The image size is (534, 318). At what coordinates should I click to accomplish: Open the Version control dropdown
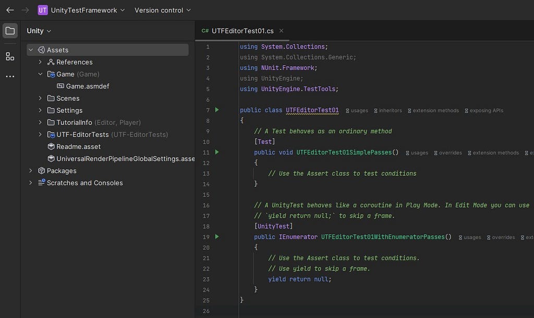163,10
